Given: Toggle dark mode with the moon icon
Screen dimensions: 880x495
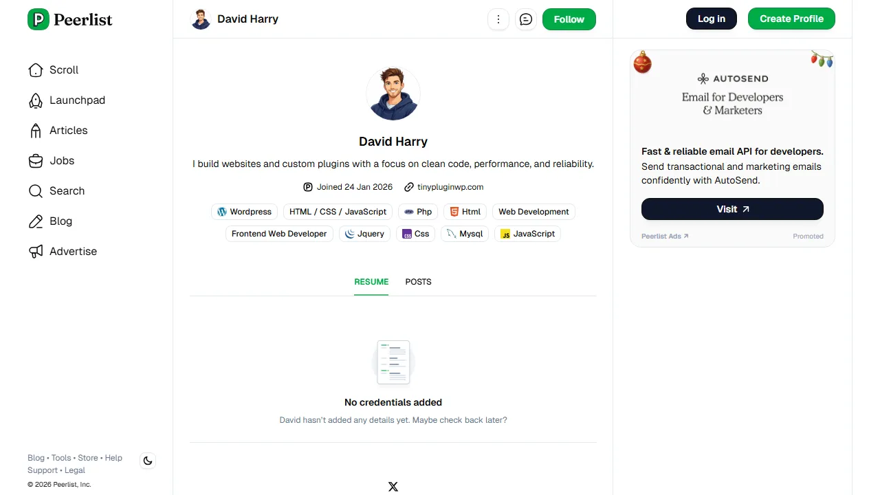Looking at the screenshot, I should click(148, 461).
